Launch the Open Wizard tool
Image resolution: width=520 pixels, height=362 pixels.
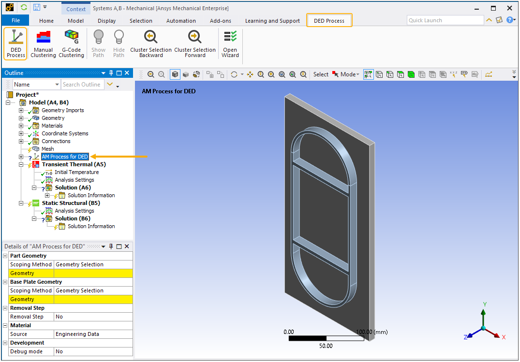230,43
